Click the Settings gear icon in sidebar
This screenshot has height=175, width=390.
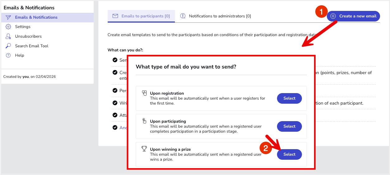(8, 27)
